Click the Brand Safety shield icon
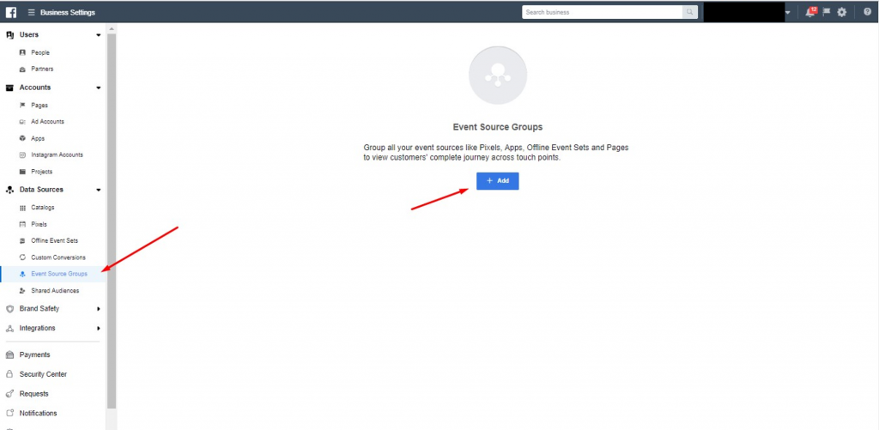This screenshot has height=430, width=879. [x=9, y=309]
